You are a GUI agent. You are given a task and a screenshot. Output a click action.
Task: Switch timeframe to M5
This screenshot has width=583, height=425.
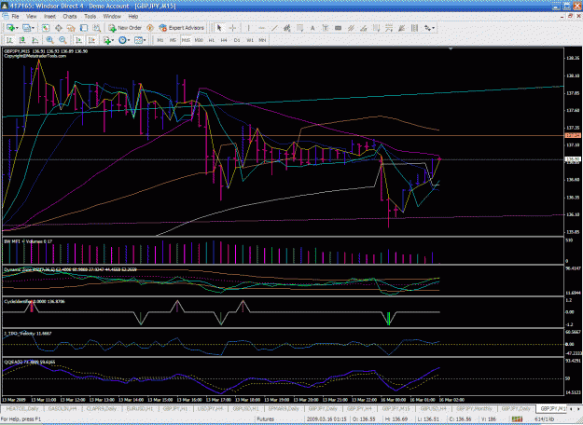(x=173, y=40)
